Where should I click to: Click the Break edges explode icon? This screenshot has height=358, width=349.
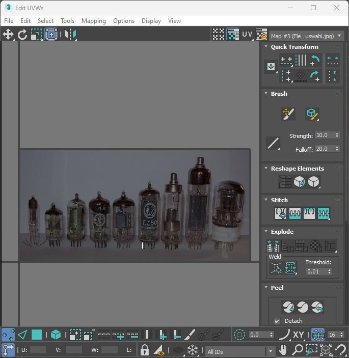coord(273,246)
